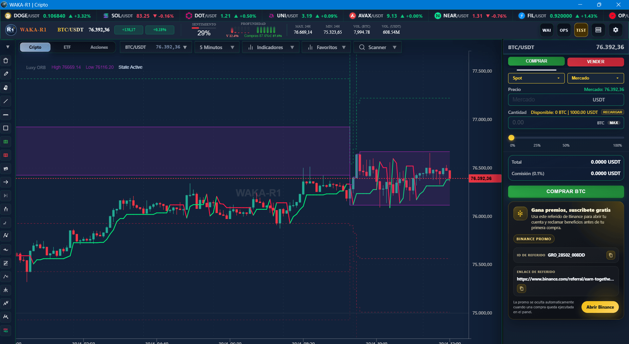
Task: Open the red-green order flow tool
Action: click(6, 331)
